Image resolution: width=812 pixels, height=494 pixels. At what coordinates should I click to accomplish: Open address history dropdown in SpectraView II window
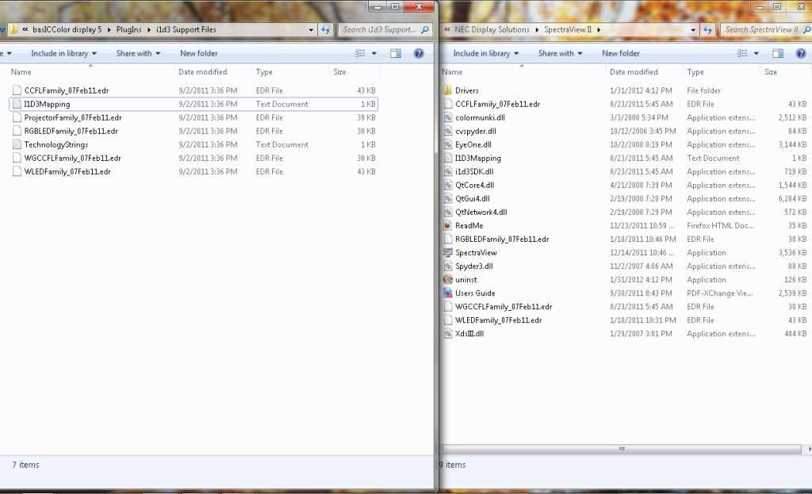pyautogui.click(x=693, y=29)
